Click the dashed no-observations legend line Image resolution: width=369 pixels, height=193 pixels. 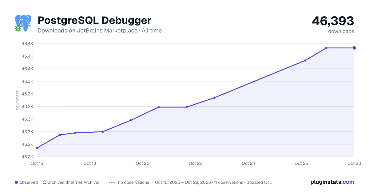(x=112, y=182)
